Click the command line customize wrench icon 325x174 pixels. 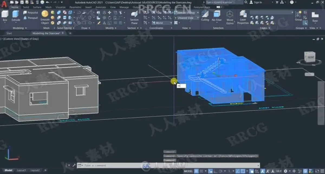(74, 165)
